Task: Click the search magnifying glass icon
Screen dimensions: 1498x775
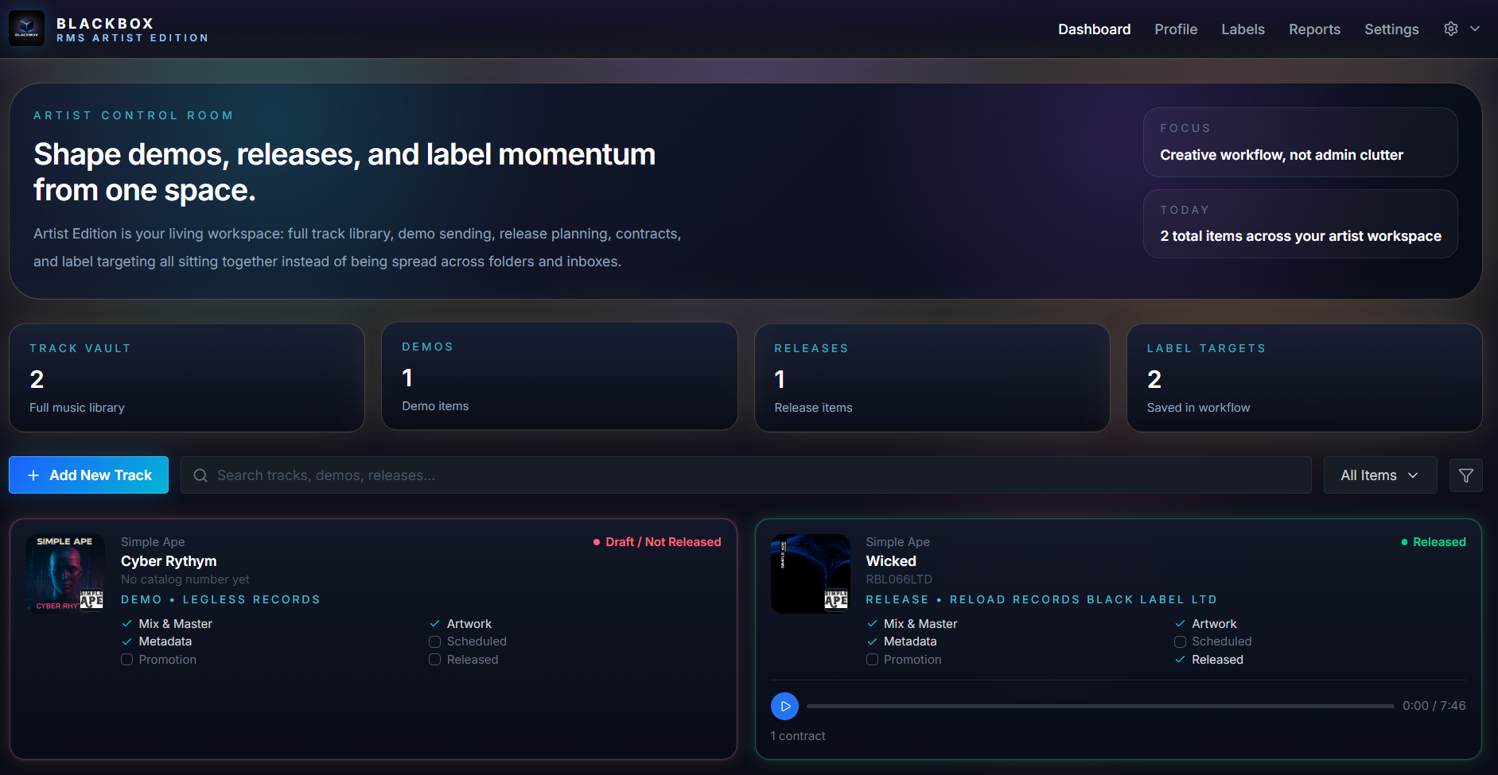Action: [x=200, y=475]
